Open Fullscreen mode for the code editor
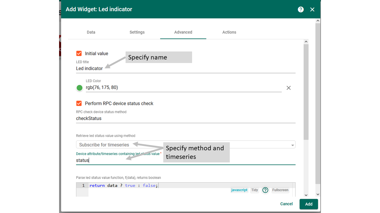The width and height of the screenshot is (380, 213). (x=280, y=190)
